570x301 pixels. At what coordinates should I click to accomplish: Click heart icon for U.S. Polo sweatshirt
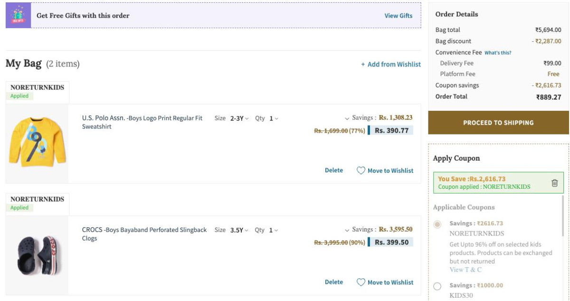coord(361,170)
